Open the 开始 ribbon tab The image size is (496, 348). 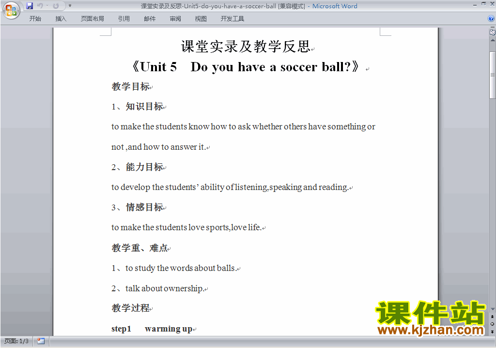click(x=35, y=19)
